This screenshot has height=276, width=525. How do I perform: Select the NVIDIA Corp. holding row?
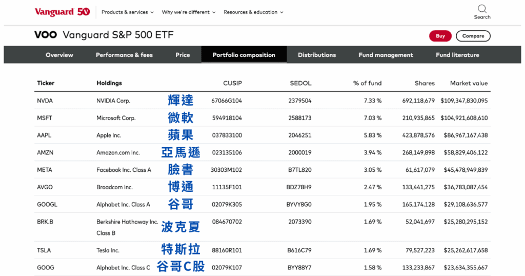[x=113, y=101]
